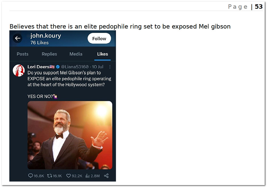Open Lori Deers profile avatar
Image resolution: width=267 pixels, height=188 pixels.
tap(19, 70)
